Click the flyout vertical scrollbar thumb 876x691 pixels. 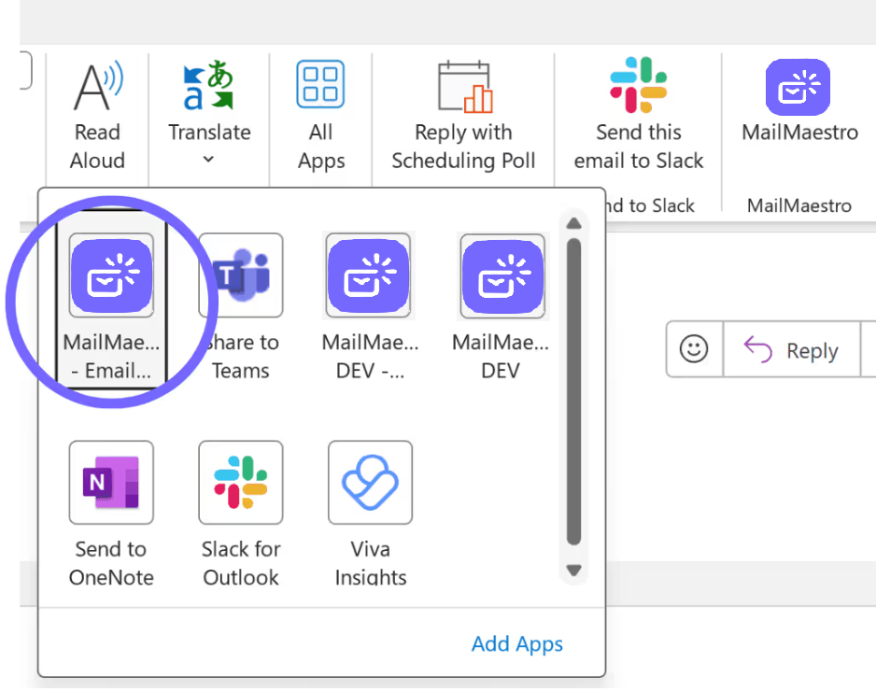pyautogui.click(x=573, y=391)
